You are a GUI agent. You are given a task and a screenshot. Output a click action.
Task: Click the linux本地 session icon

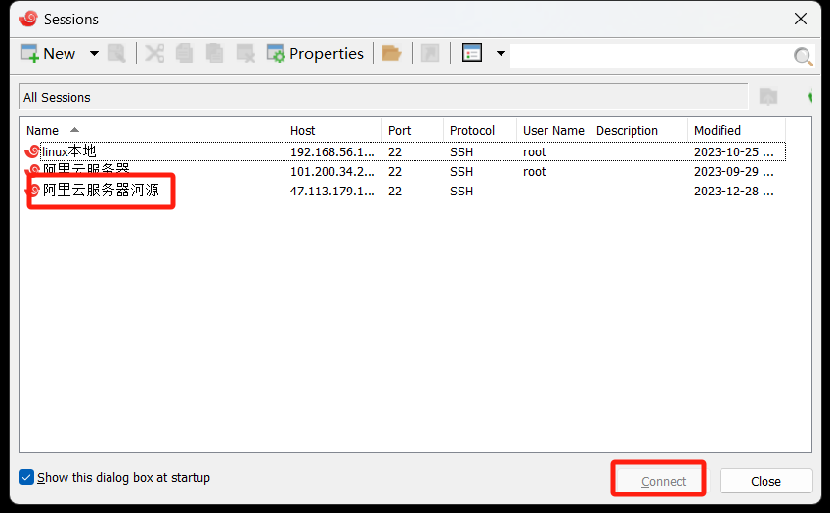click(32, 151)
